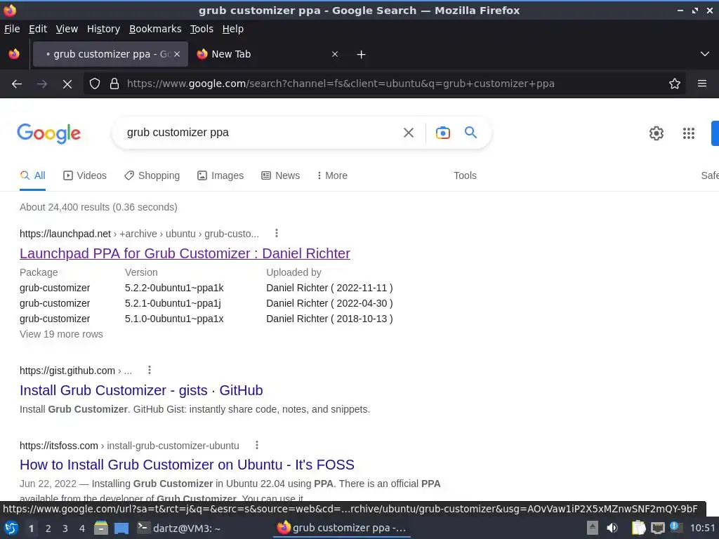Viewport: 719px width, 539px height.
Task: Expand View 19 more rows
Action: tap(61, 334)
